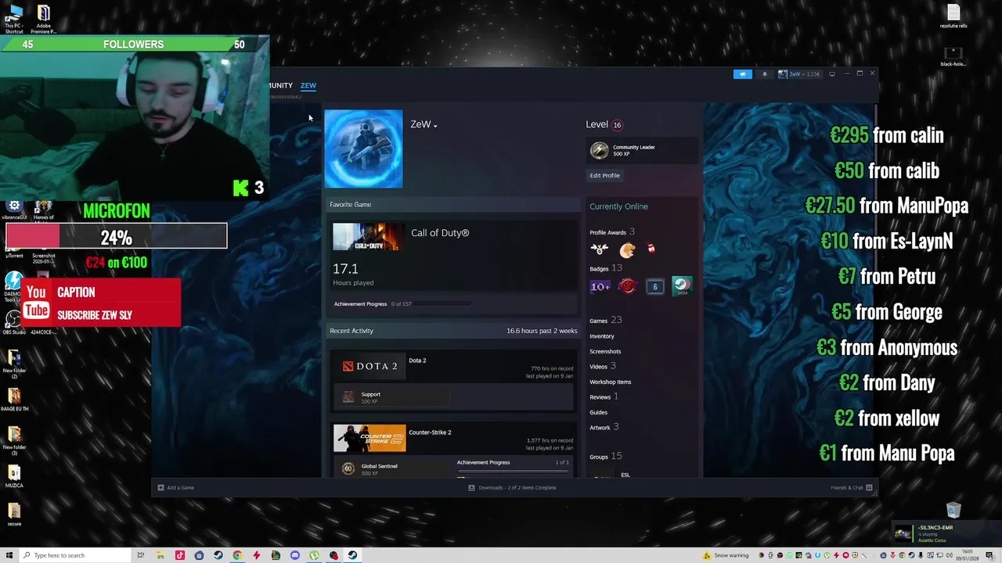
Task: Open Task View on the taskbar
Action: coord(141,555)
